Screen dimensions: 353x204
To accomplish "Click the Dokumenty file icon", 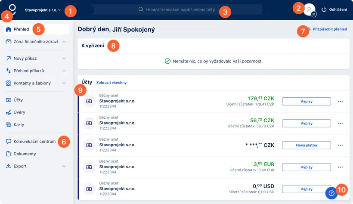I will 9,154.
